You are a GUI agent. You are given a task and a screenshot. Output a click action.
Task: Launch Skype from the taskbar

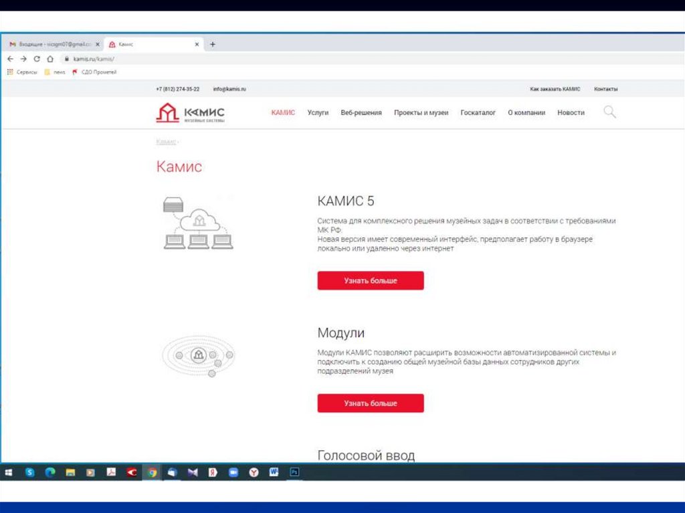coord(29,472)
